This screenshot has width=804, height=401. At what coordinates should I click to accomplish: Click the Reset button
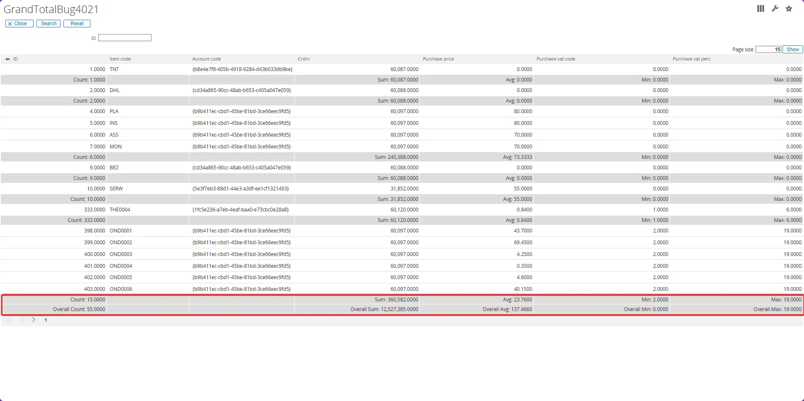click(x=77, y=24)
